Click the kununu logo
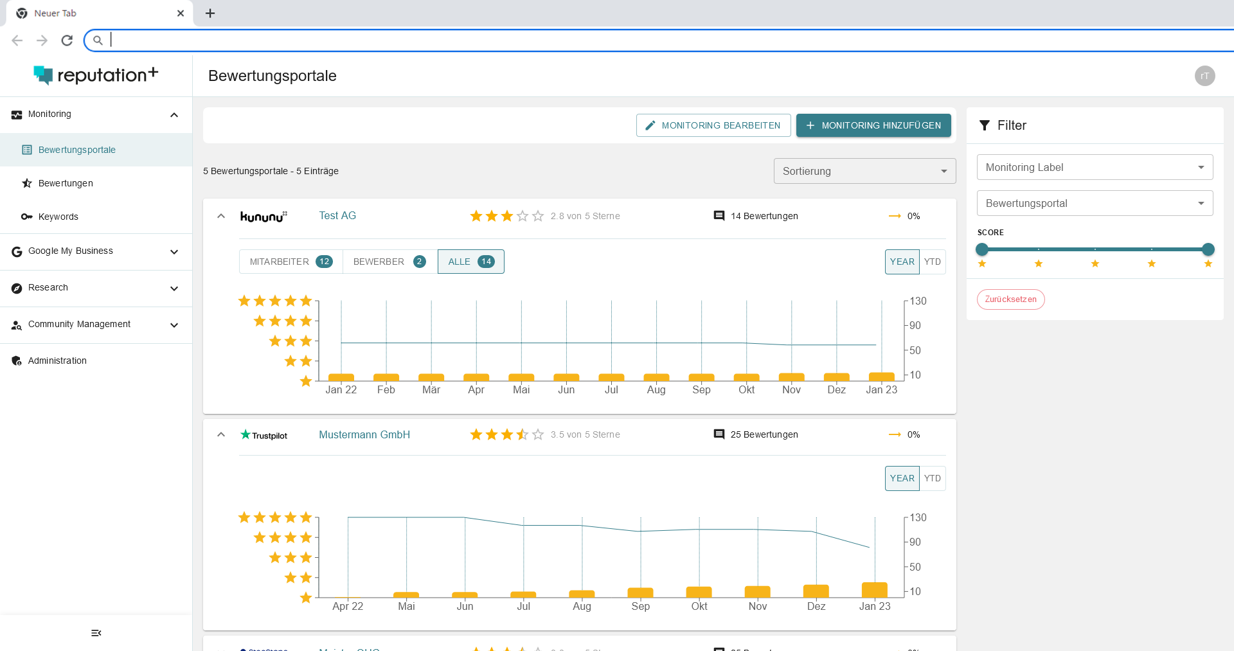Image resolution: width=1234 pixels, height=651 pixels. pos(264,217)
